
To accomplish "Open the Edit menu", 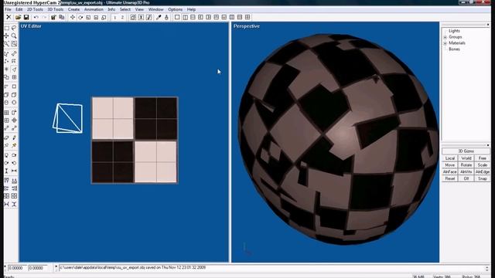I will click(19, 9).
